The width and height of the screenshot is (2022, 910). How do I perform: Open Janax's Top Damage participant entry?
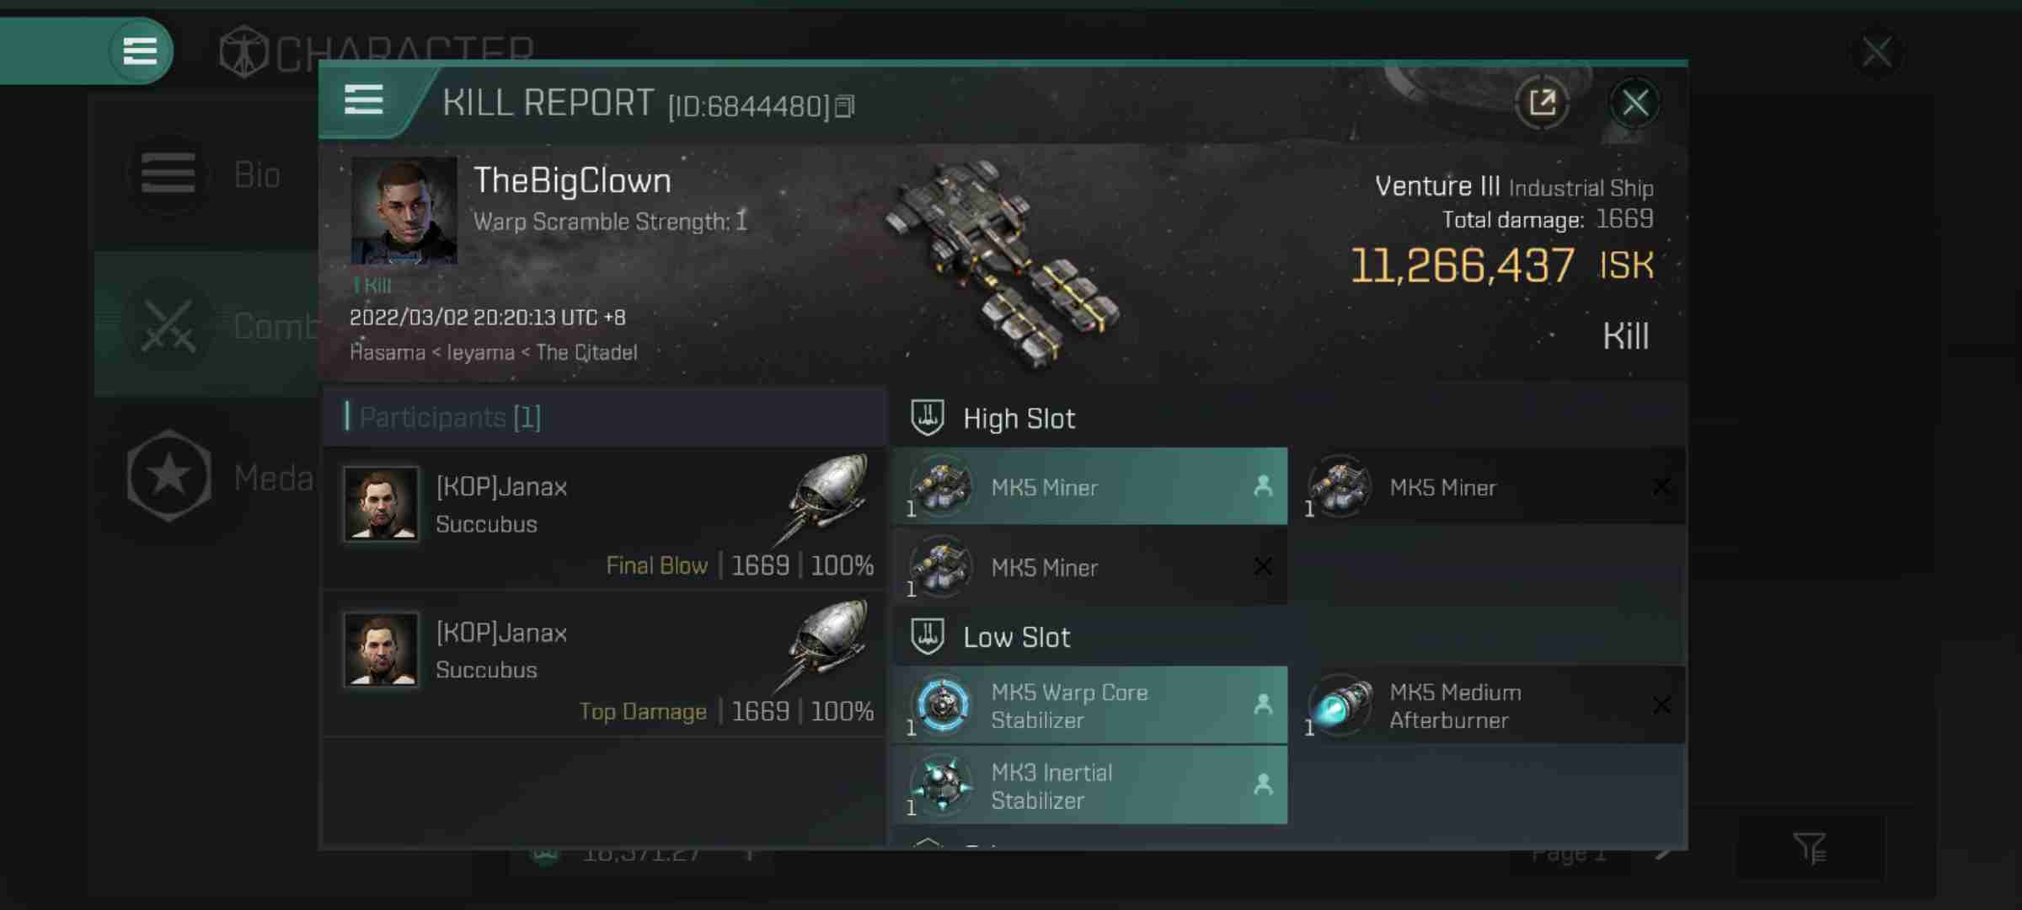pyautogui.click(x=604, y=664)
